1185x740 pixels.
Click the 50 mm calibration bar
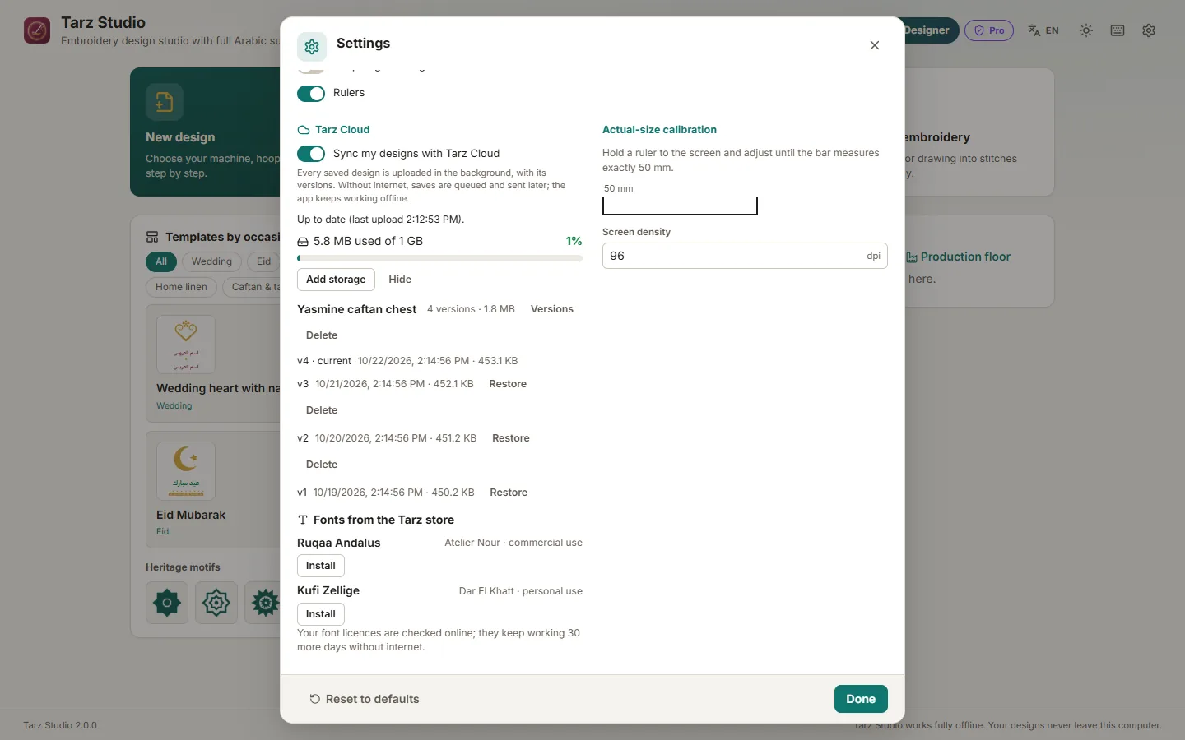(x=680, y=206)
